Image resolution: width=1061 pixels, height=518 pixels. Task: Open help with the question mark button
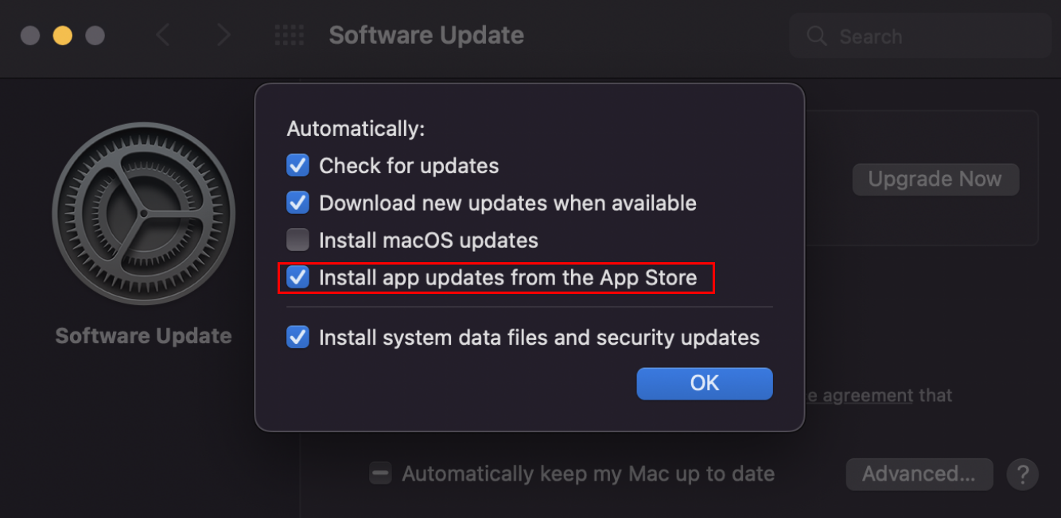[1022, 474]
